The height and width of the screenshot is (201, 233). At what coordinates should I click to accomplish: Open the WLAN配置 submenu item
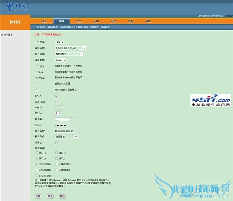pos(66,27)
